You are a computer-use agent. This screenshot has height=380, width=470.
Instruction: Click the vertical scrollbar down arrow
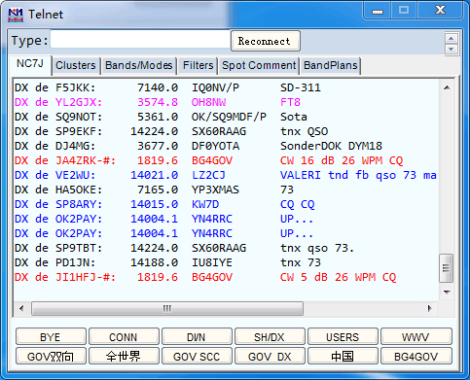447,292
